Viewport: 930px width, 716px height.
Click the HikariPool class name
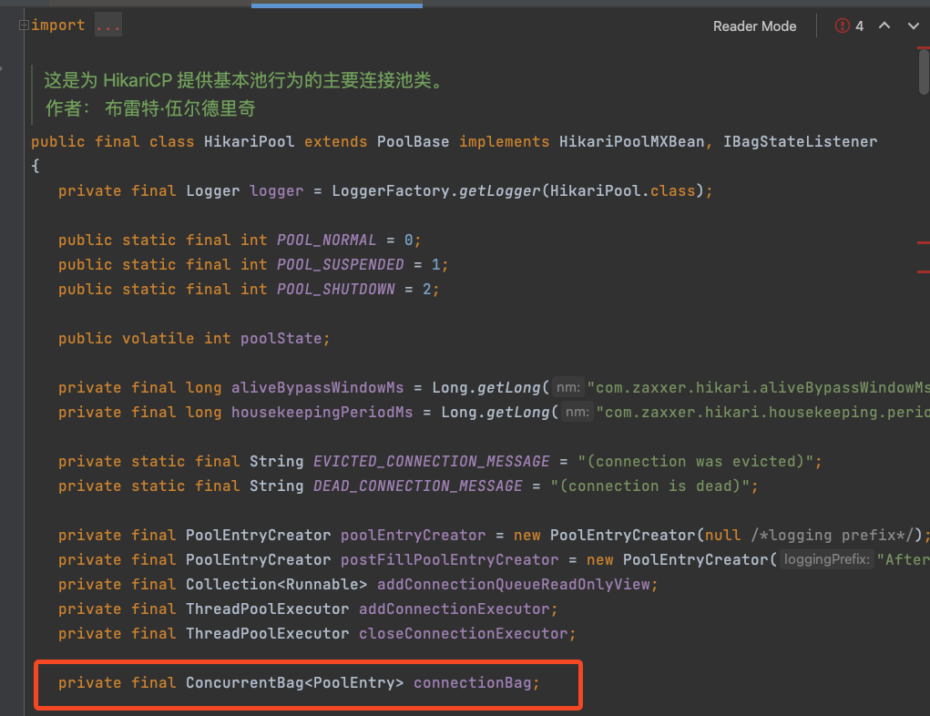249,142
